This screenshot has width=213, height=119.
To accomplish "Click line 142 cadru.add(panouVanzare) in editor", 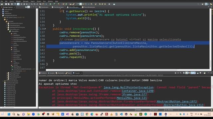I will click(79, 50).
